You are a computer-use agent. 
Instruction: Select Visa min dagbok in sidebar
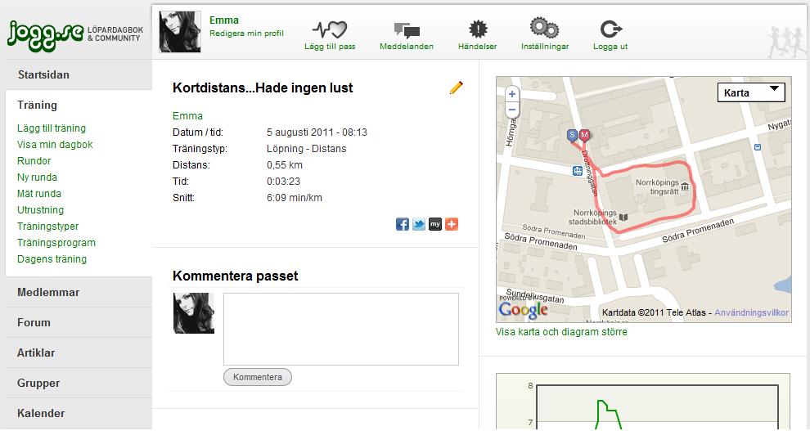coord(55,145)
